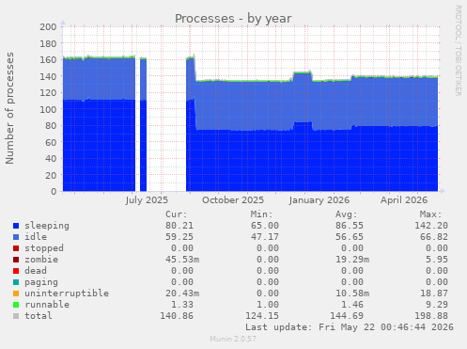Click the runnable max value 9.29
This screenshot has height=349, width=467.
point(437,305)
